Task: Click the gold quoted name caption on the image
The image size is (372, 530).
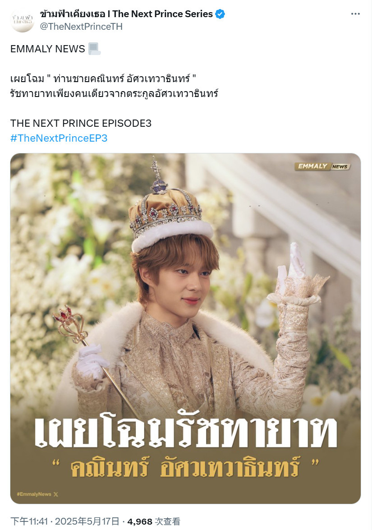Action: point(185,467)
